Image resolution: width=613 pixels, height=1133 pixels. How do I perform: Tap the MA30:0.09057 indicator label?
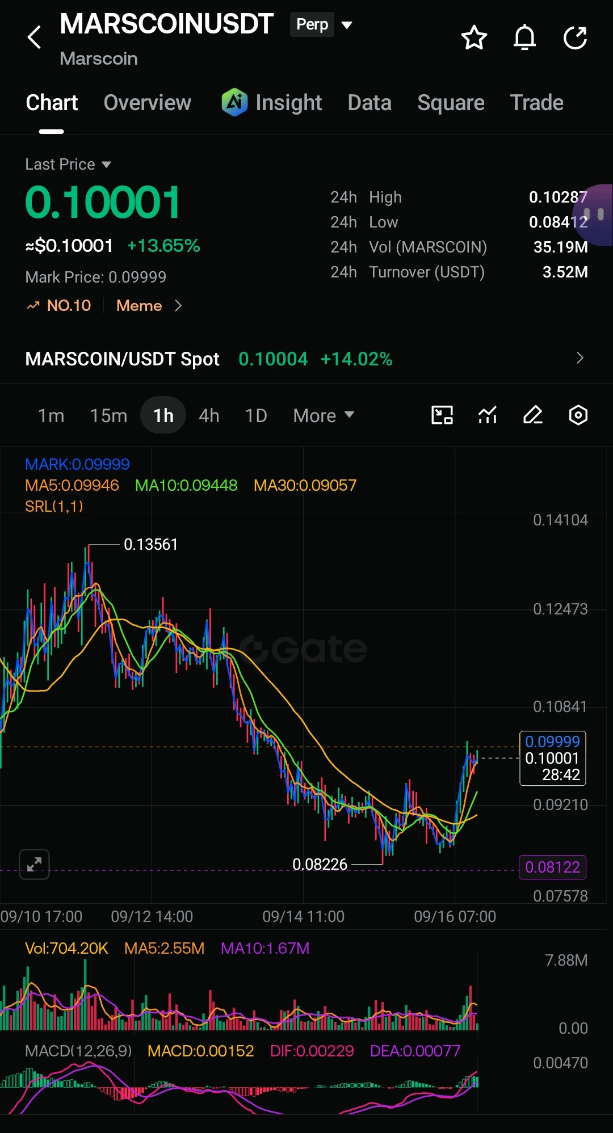[305, 485]
